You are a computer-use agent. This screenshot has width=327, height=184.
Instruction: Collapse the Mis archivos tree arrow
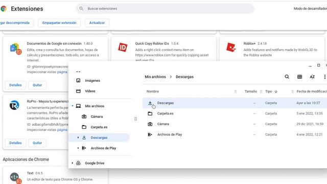click(73, 106)
